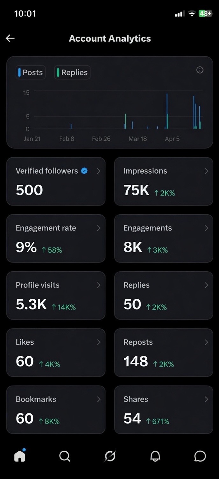Open the chart info icon
This screenshot has height=479, width=219.
200,70
